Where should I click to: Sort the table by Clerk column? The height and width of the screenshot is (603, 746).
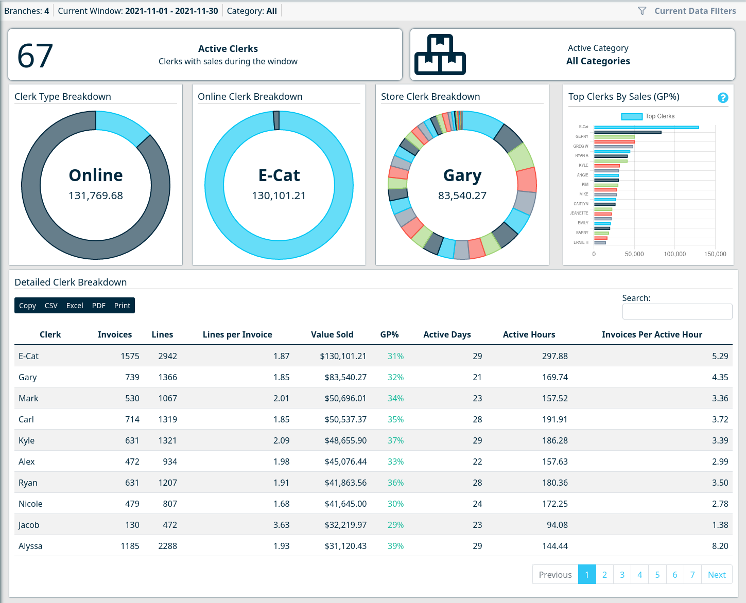(50, 334)
